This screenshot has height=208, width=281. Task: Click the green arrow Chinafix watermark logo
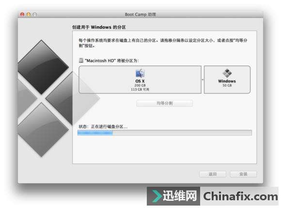pos(156,196)
